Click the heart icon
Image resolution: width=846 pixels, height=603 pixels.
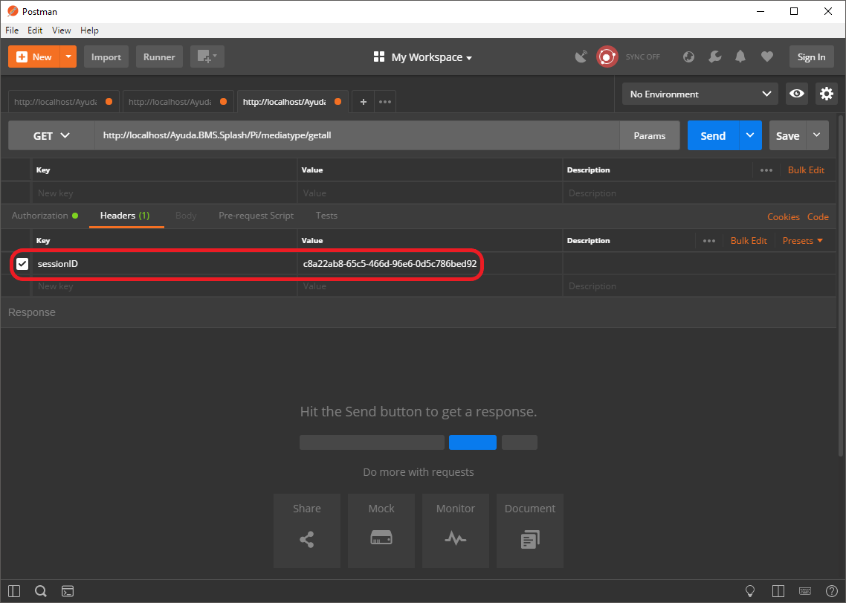[766, 57]
